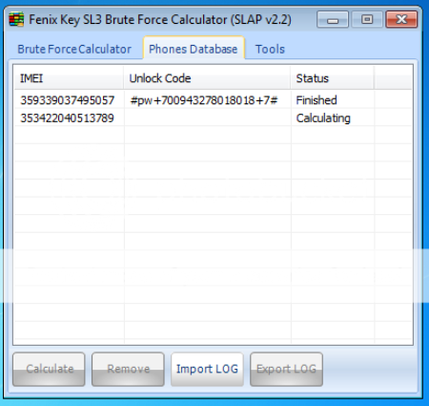This screenshot has height=406, width=429.
Task: Click the Calculate button
Action: [49, 370]
